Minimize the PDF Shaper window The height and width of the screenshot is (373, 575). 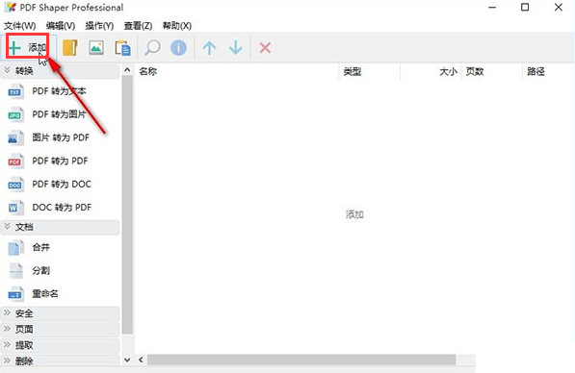coord(492,8)
